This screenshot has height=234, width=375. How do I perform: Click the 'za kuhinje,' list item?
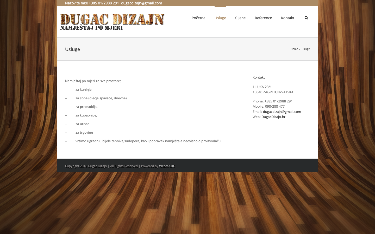[84, 89]
